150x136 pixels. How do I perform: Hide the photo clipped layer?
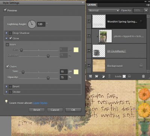point(89,36)
